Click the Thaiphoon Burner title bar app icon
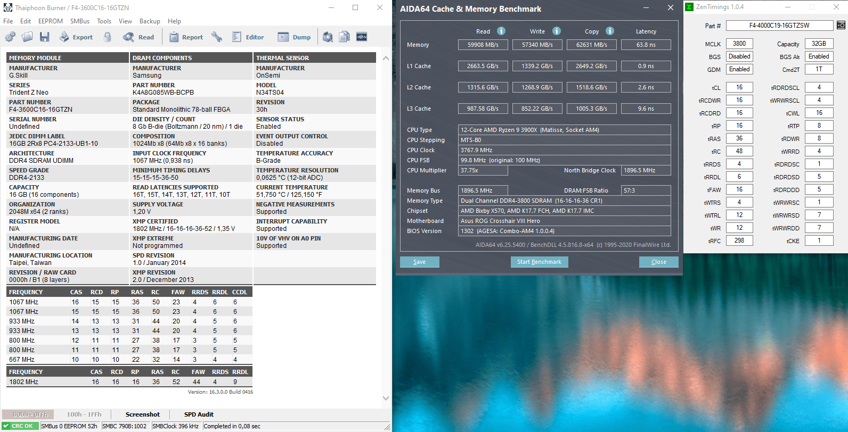848x432 pixels. pos(7,7)
